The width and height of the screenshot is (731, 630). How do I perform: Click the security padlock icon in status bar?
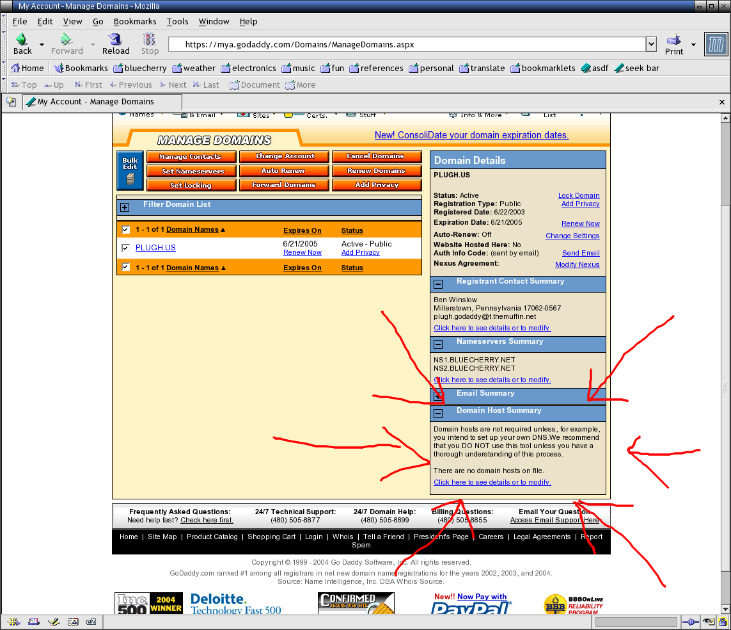click(723, 622)
